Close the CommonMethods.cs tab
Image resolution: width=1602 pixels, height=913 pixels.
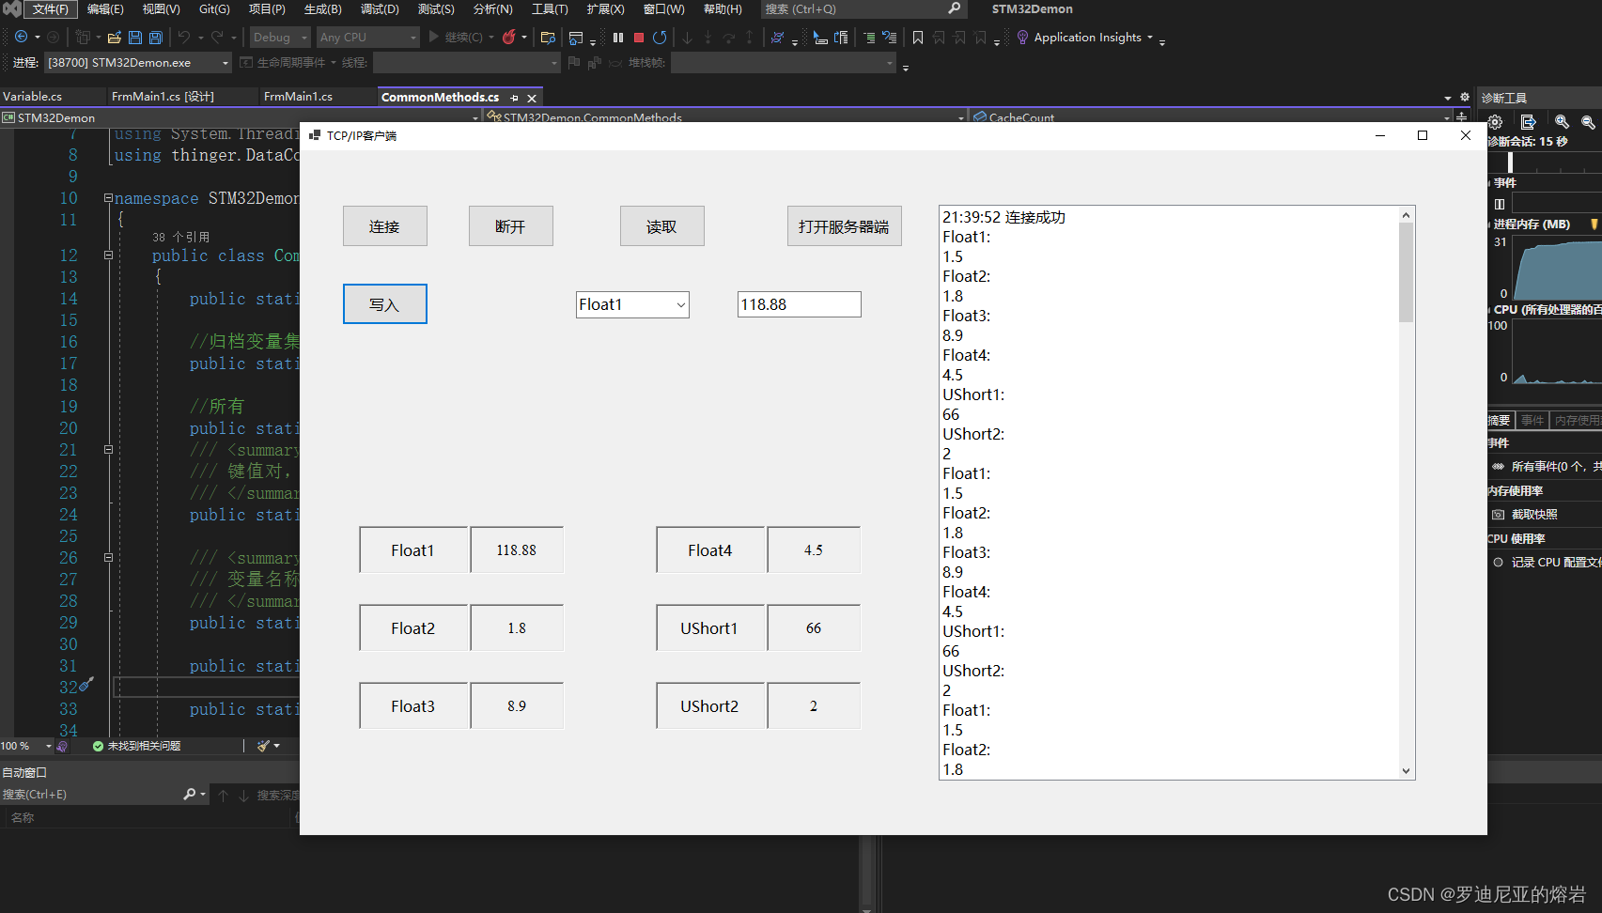coord(532,98)
